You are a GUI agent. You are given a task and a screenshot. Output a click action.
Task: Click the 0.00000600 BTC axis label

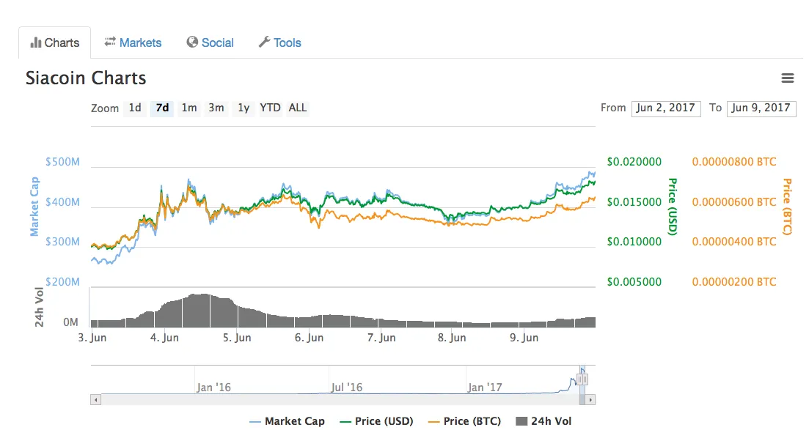pos(734,202)
